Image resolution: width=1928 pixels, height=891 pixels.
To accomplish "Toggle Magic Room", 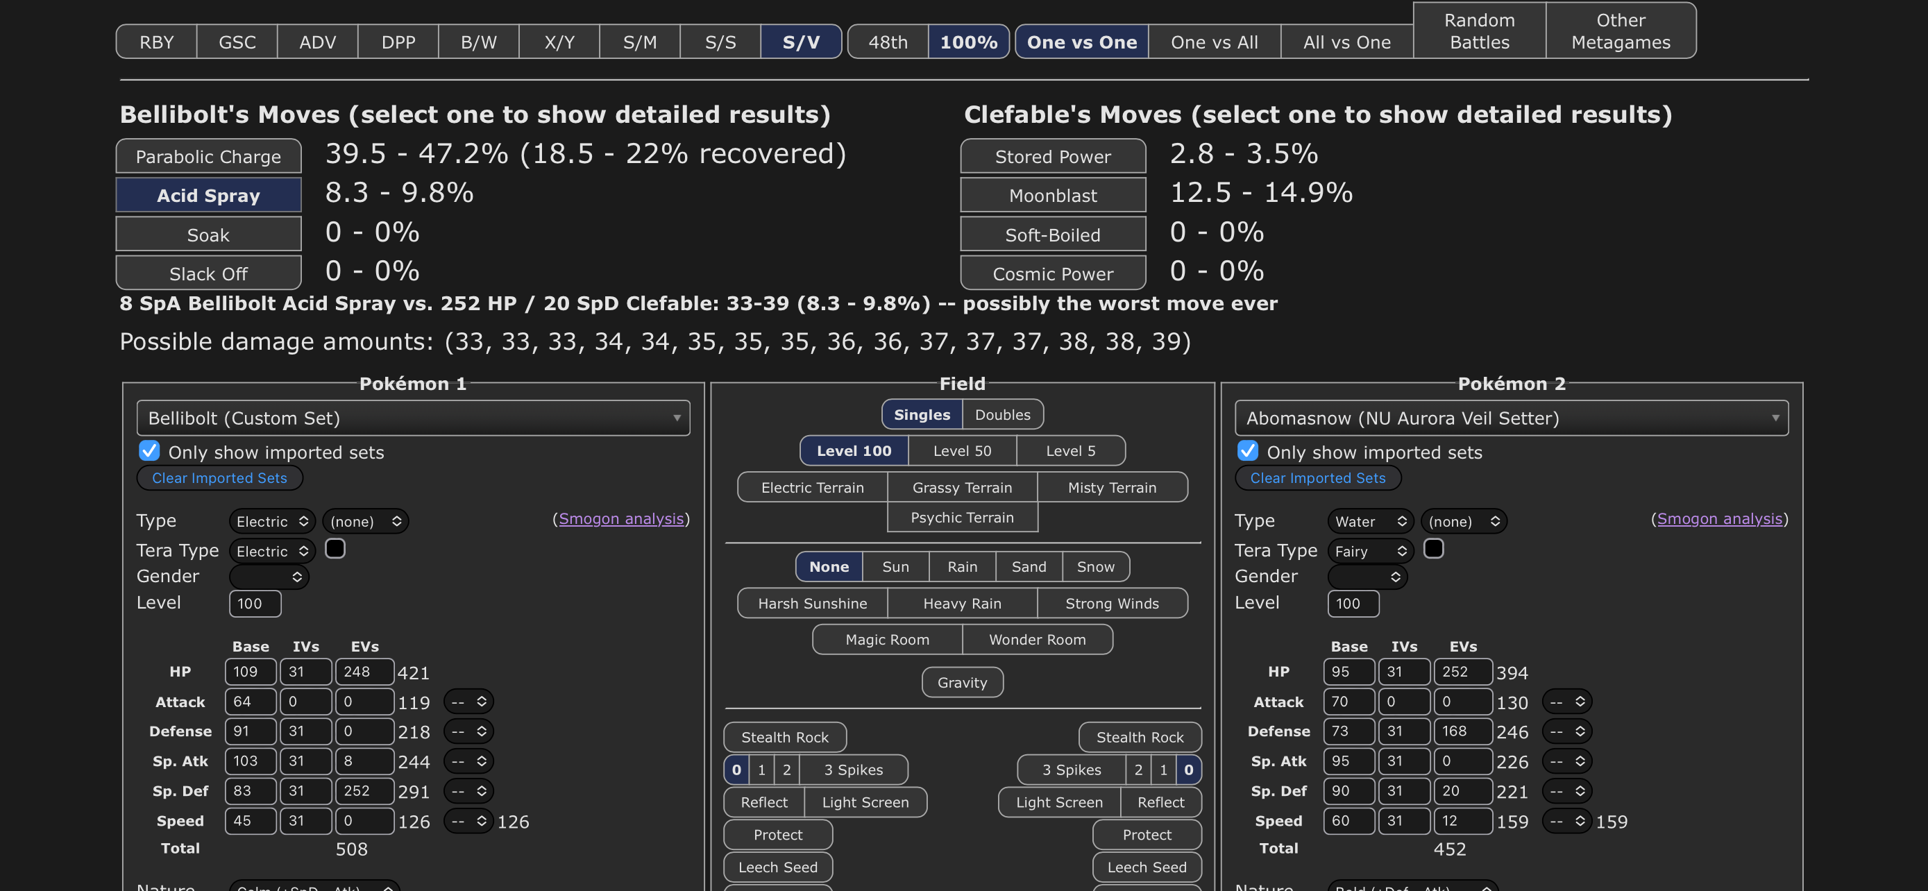I will click(x=887, y=639).
